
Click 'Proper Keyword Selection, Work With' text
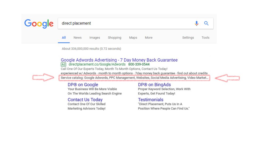click(x=164, y=89)
